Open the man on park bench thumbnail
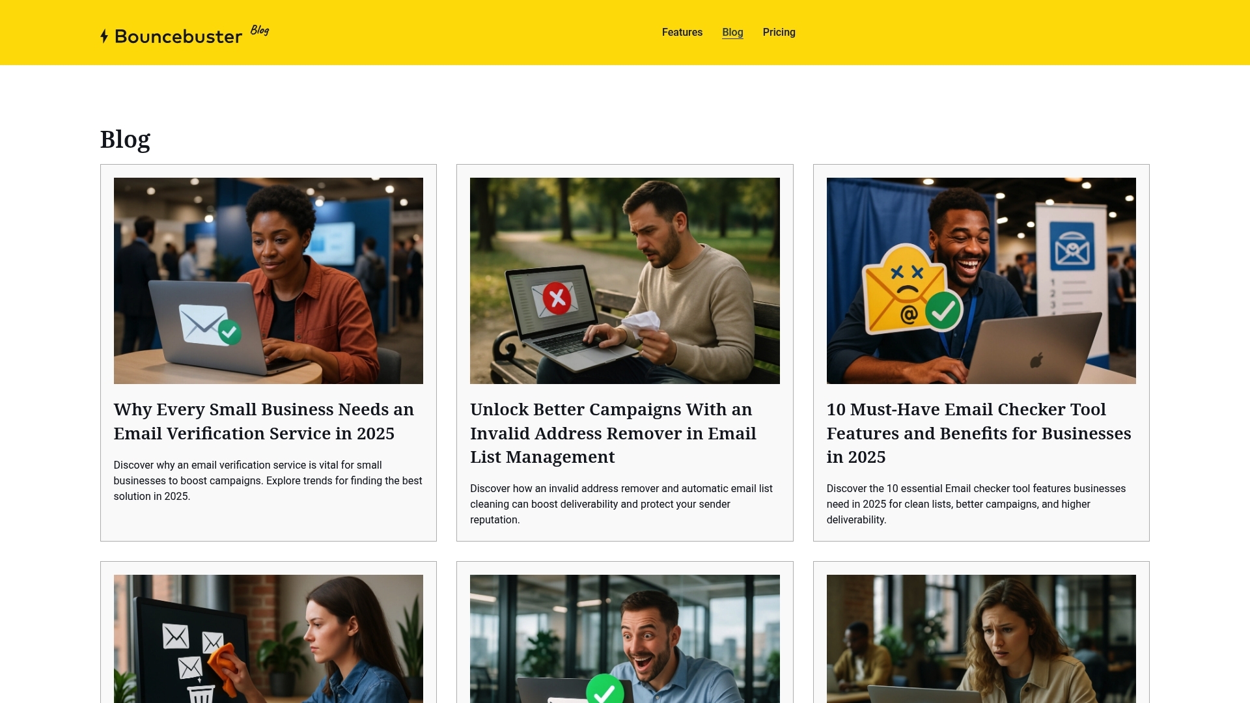1250x703 pixels. [x=624, y=281]
